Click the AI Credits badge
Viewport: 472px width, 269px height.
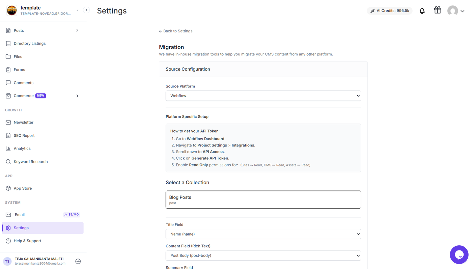point(390,11)
